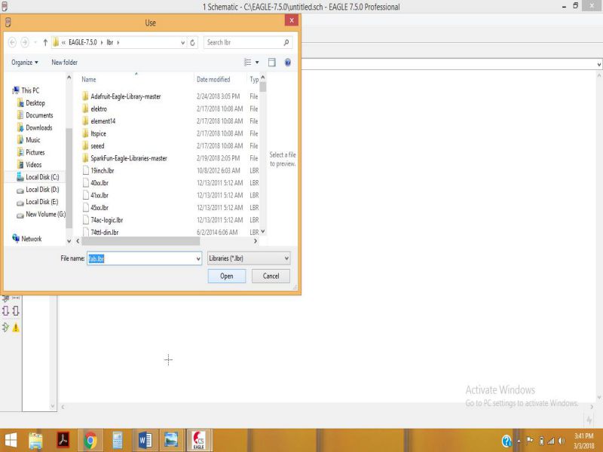Open File Explorer from the taskbar

coord(35,441)
